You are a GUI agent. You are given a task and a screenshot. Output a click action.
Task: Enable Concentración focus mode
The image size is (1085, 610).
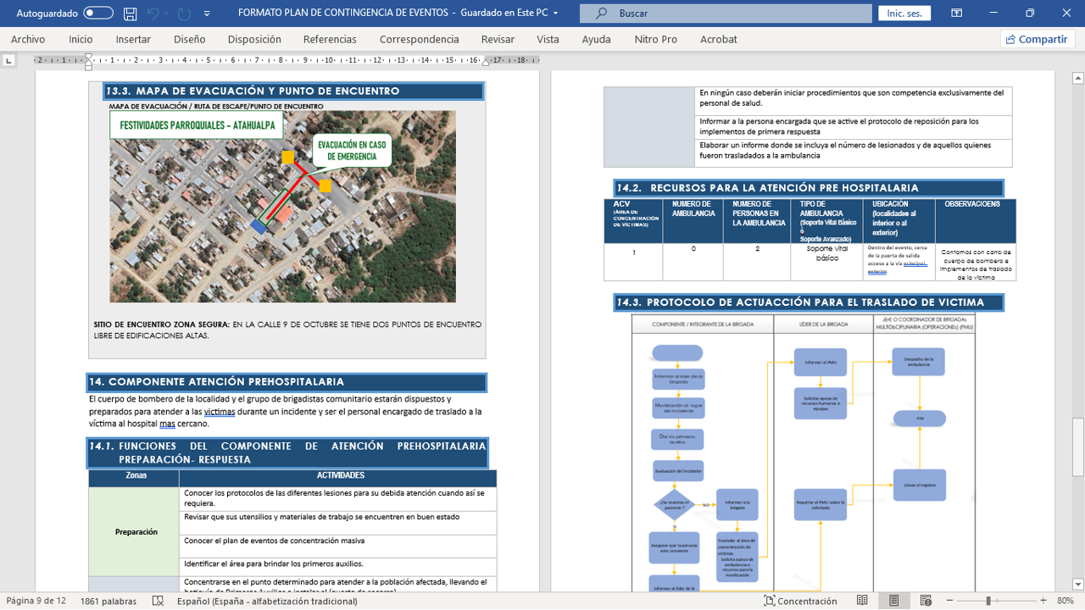(799, 601)
